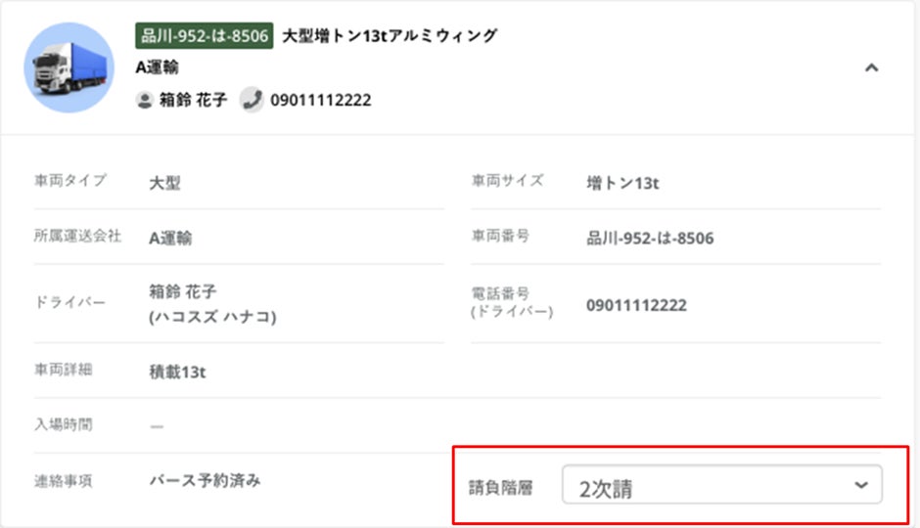This screenshot has height=528, width=920.
Task: Click the 電話番号 (ドライバー) value 09011112222
Action: [x=636, y=305]
